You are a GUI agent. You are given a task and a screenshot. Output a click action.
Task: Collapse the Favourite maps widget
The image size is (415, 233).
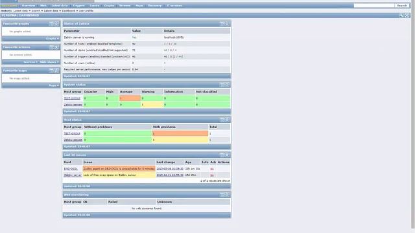click(56, 71)
